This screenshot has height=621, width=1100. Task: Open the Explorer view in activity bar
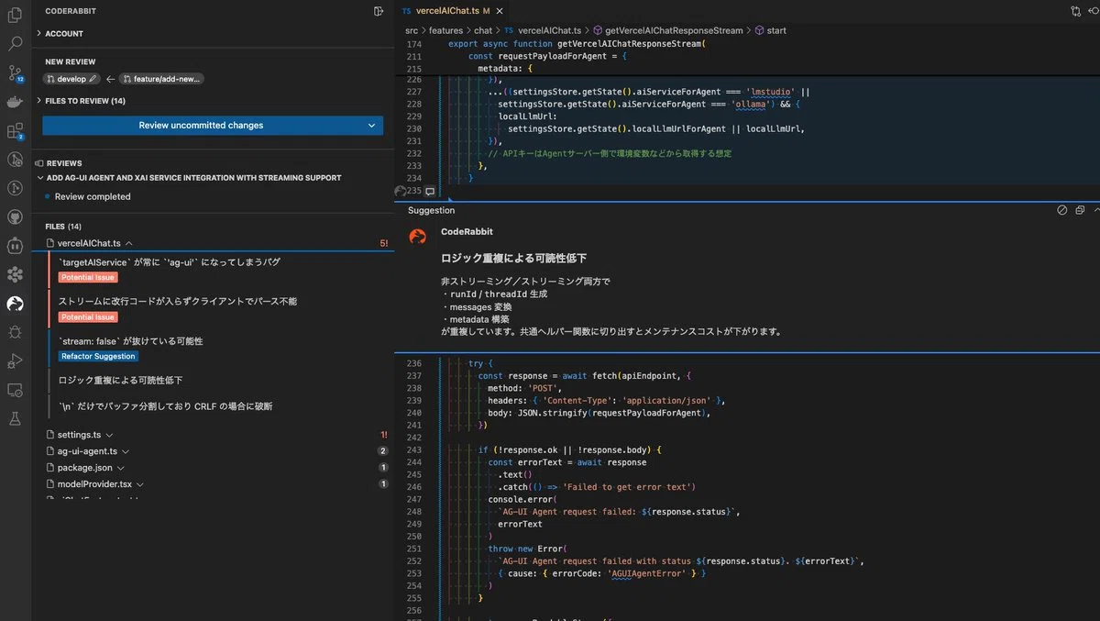[x=15, y=14]
